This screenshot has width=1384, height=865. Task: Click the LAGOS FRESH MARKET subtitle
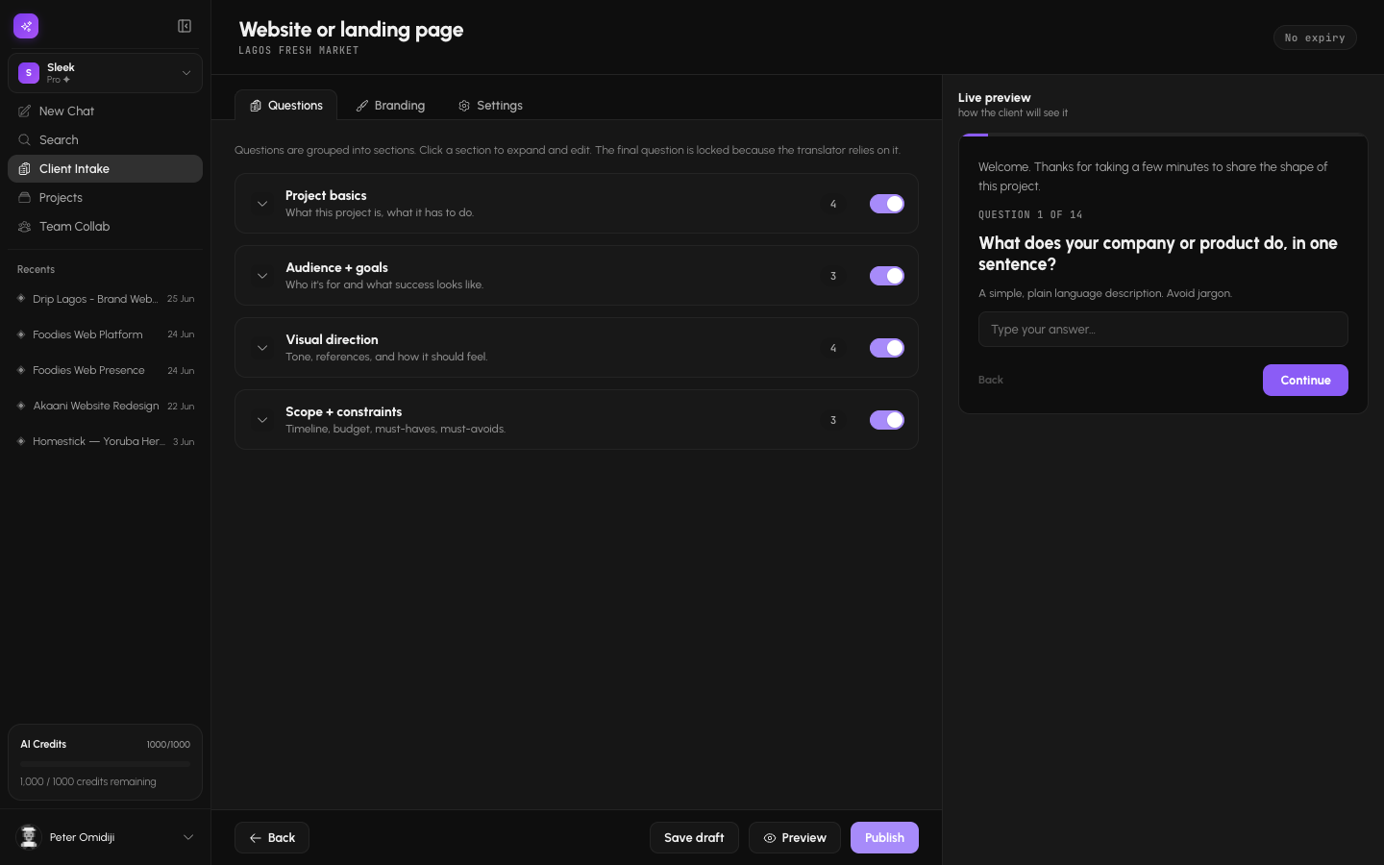click(299, 51)
